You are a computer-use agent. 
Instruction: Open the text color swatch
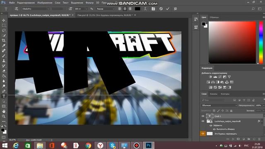[137, 9]
